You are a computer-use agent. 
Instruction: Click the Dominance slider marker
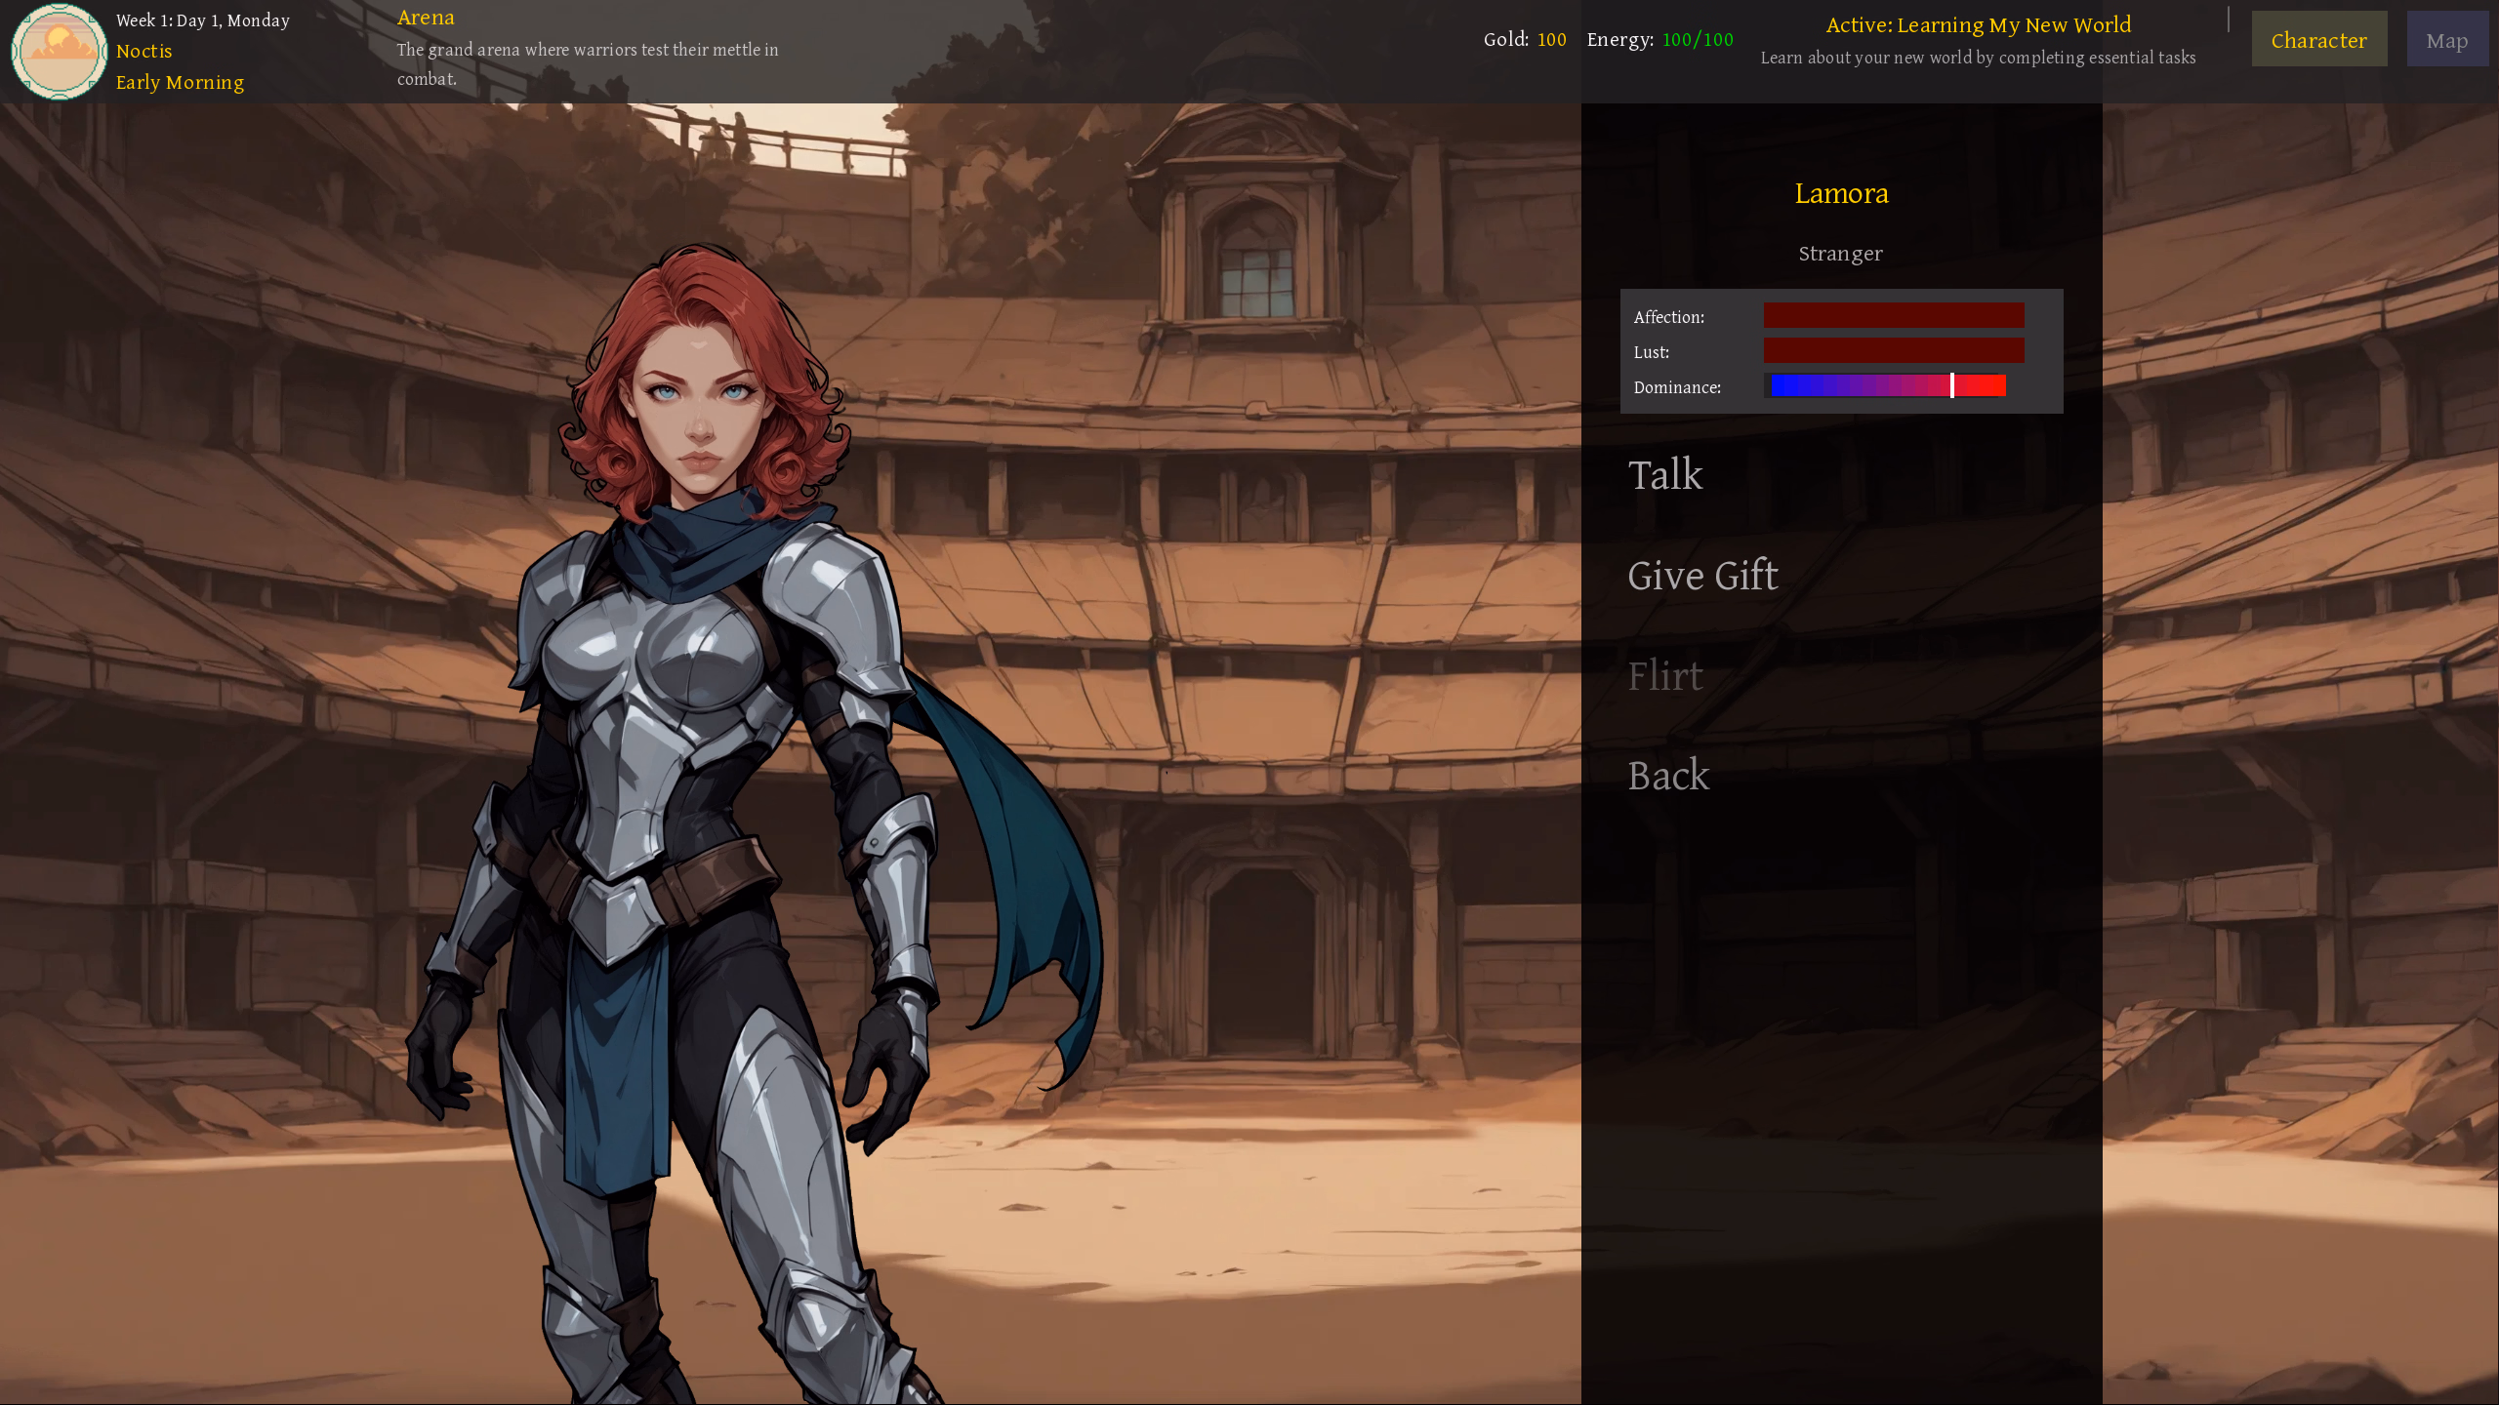pos(1951,385)
